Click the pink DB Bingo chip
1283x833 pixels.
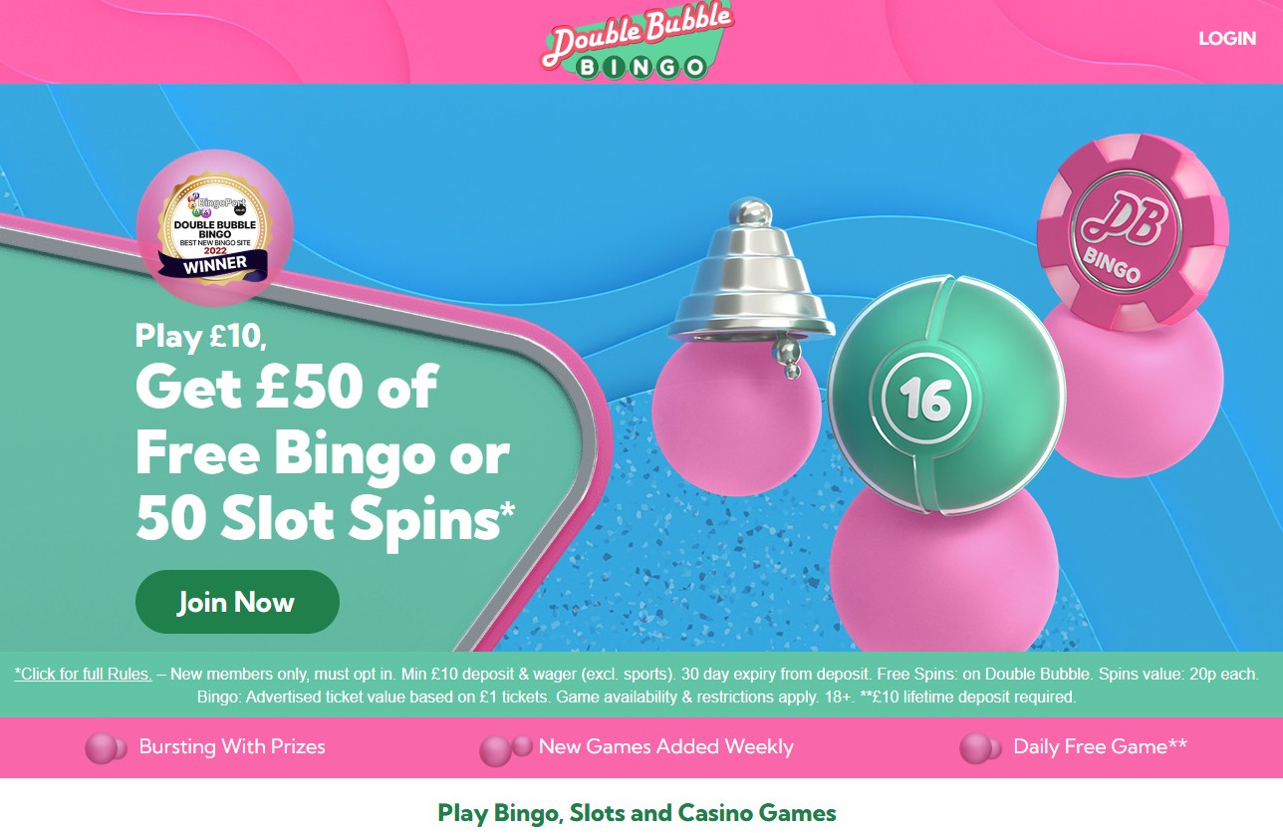point(1133,231)
